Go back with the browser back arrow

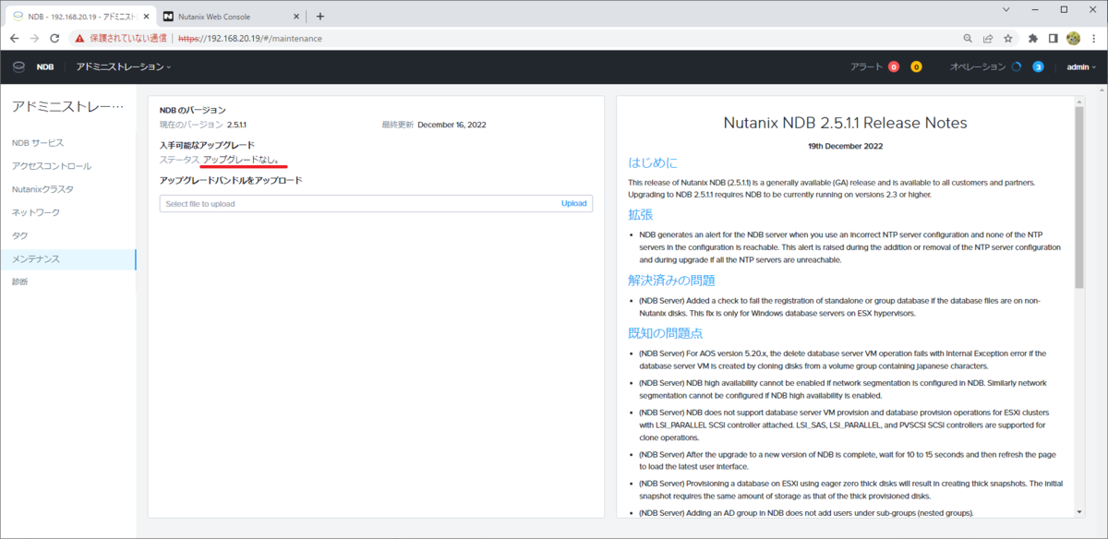point(14,39)
